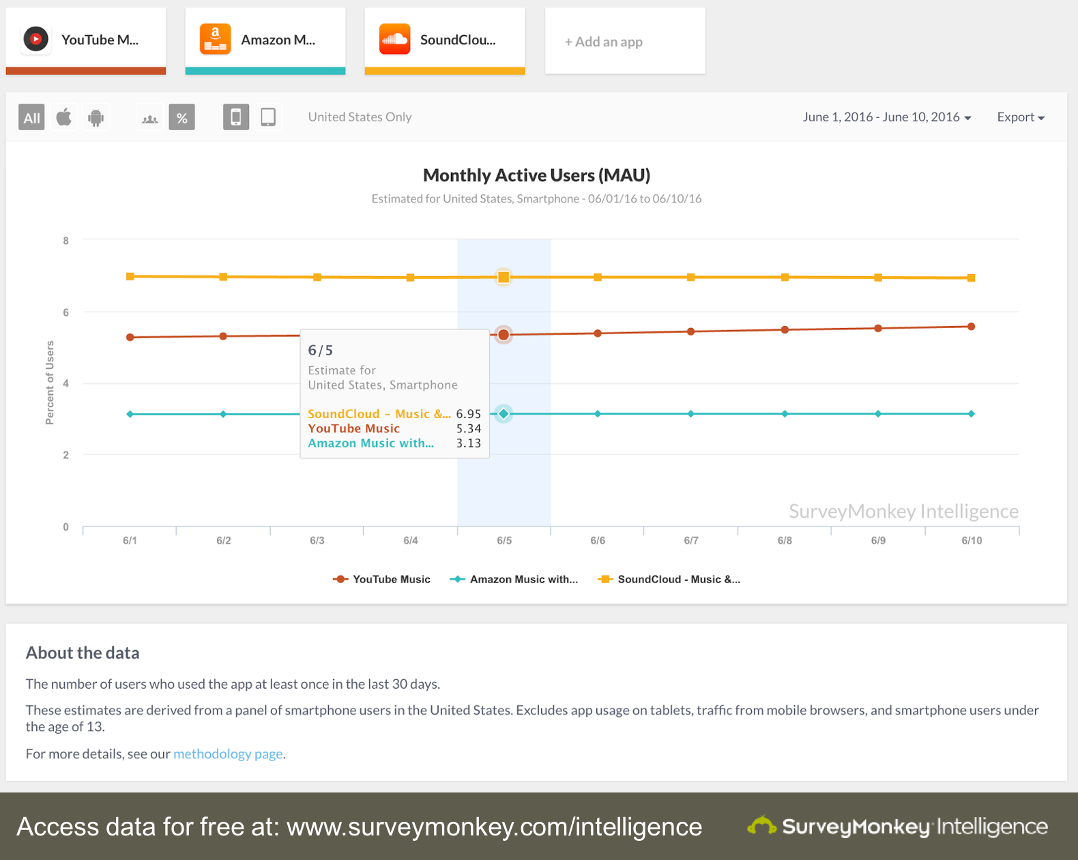Select the YouTube Music app tab

pyautogui.click(x=86, y=41)
